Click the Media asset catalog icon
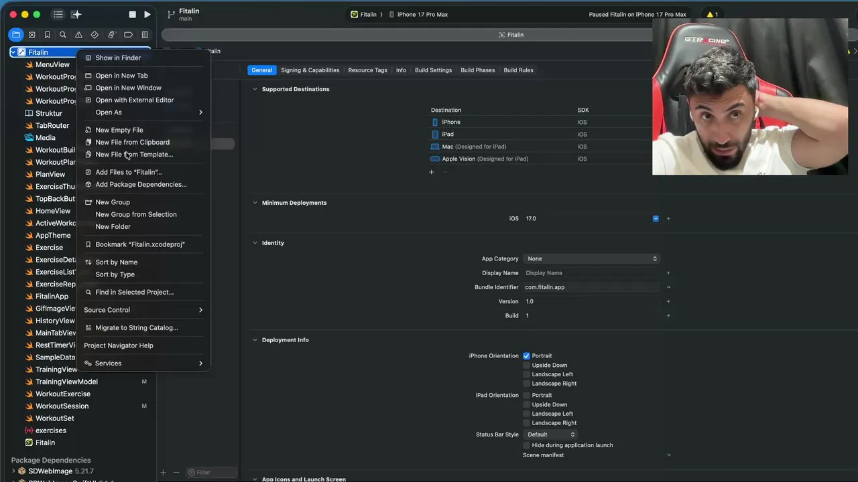 [x=29, y=138]
